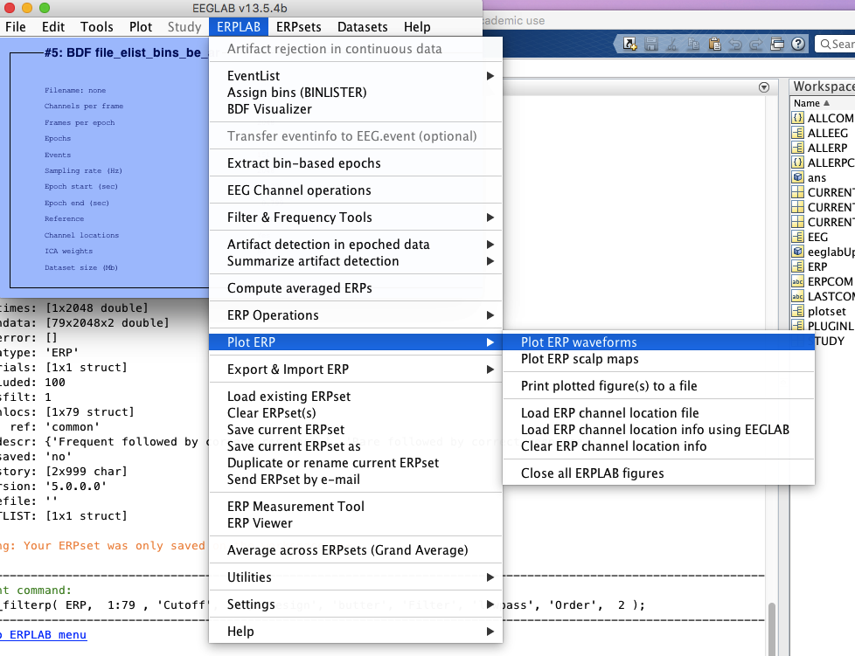855x656 pixels.
Task: Select Assign bins (BINLISTER)
Action: (x=356, y=92)
